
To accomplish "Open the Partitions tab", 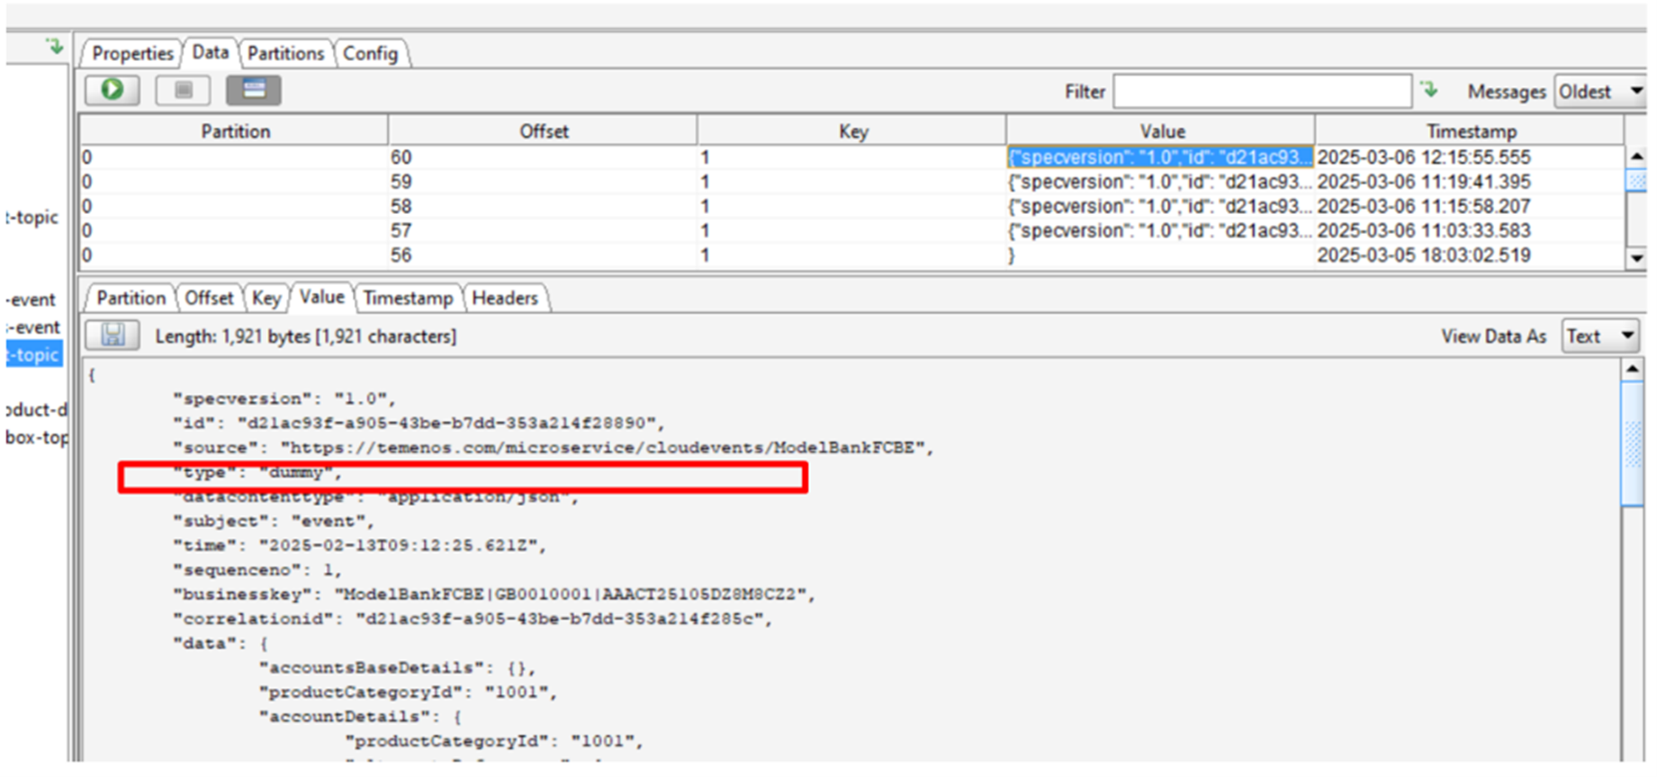I will (x=285, y=53).
